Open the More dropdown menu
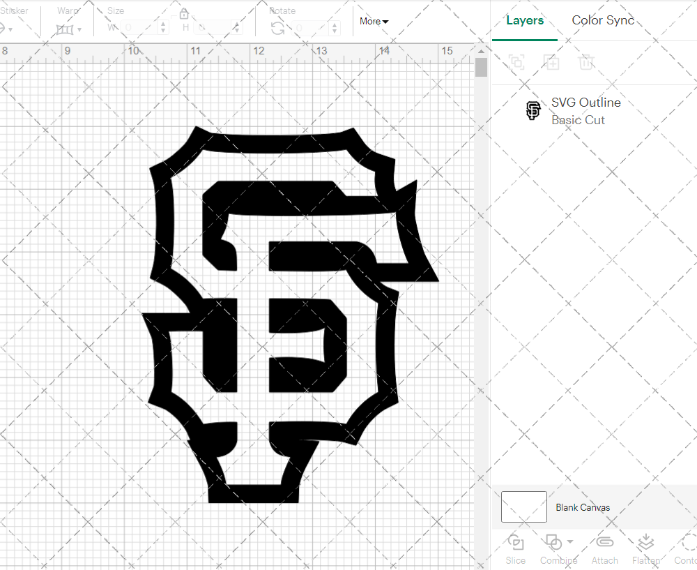The image size is (697, 570). tap(374, 22)
